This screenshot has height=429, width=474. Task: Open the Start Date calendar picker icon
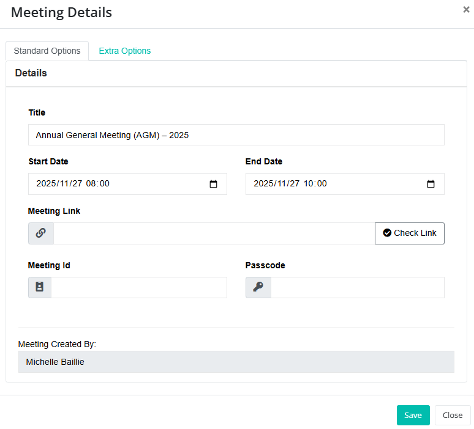click(213, 184)
